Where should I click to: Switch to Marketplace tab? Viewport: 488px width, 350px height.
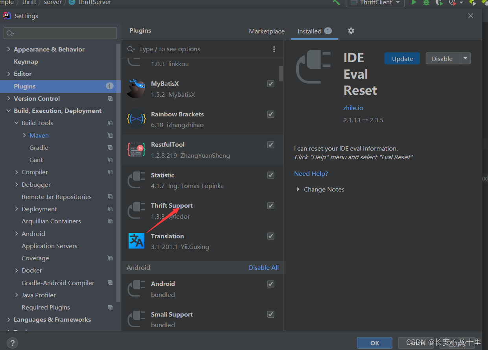tap(267, 31)
